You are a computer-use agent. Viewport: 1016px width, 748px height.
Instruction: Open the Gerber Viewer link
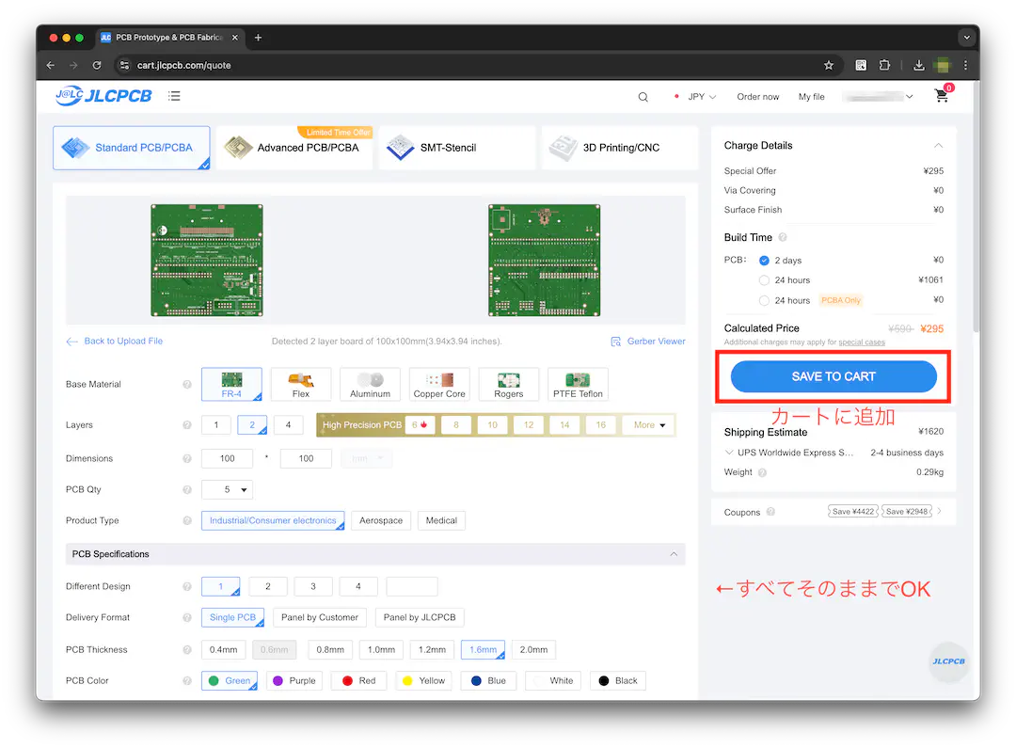pos(648,341)
